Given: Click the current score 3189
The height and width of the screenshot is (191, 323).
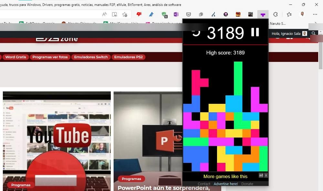Looking at the screenshot, I should coord(225,33).
